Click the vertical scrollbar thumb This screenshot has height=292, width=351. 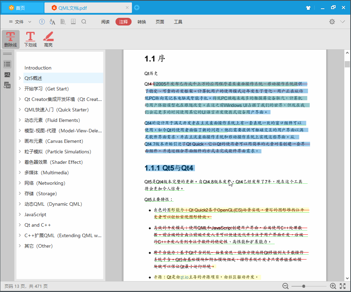click(347, 64)
